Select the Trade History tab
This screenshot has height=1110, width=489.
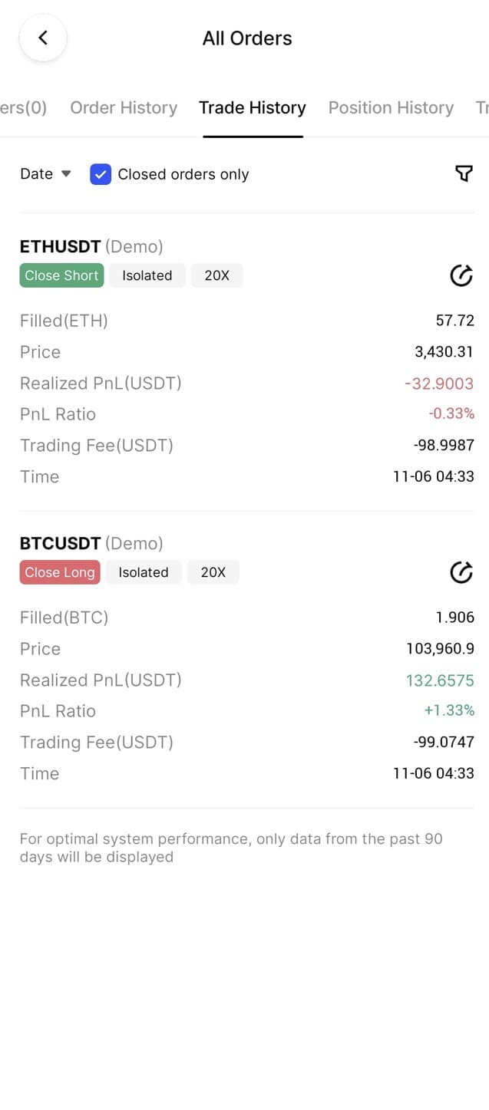[253, 107]
